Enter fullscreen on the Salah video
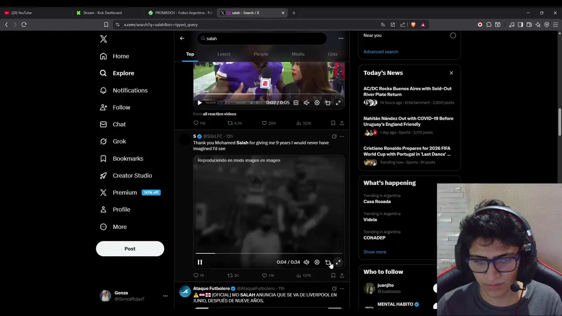The width and height of the screenshot is (562, 316). pos(338,262)
